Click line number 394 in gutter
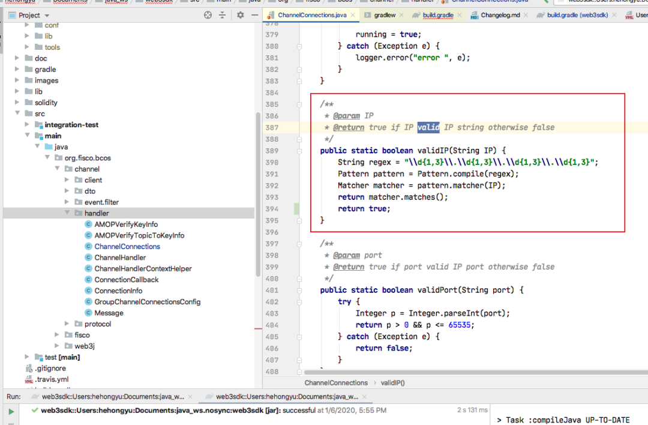This screenshot has height=425, width=648. [x=272, y=209]
